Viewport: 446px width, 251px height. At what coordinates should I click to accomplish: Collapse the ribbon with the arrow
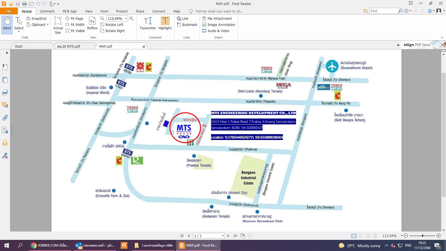click(x=442, y=37)
